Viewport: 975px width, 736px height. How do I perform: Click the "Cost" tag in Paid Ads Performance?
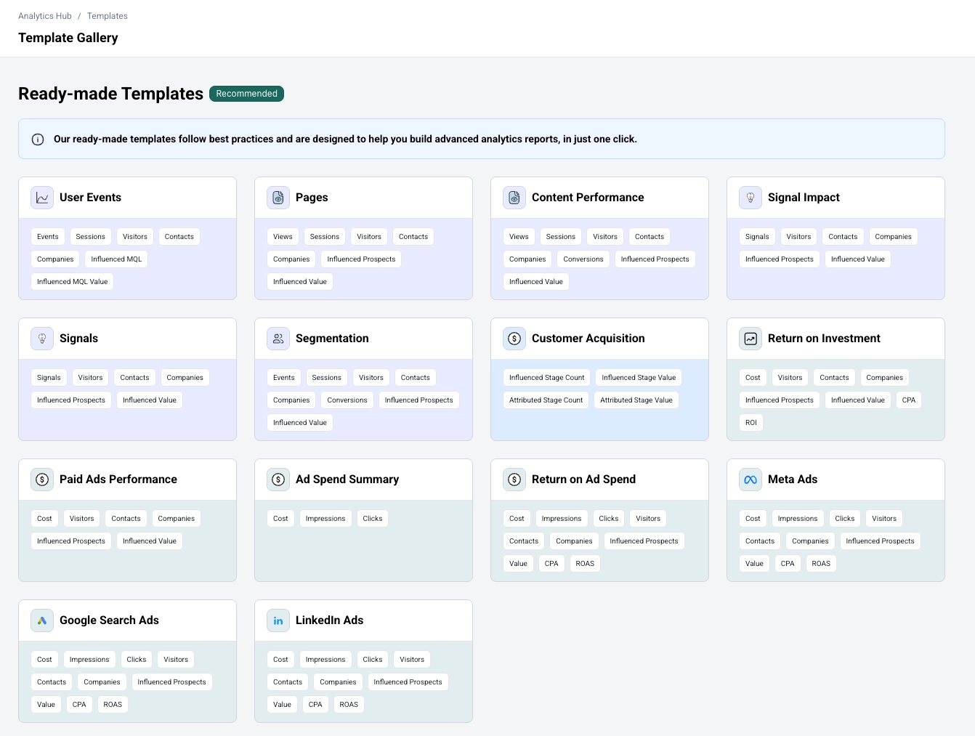coord(44,519)
